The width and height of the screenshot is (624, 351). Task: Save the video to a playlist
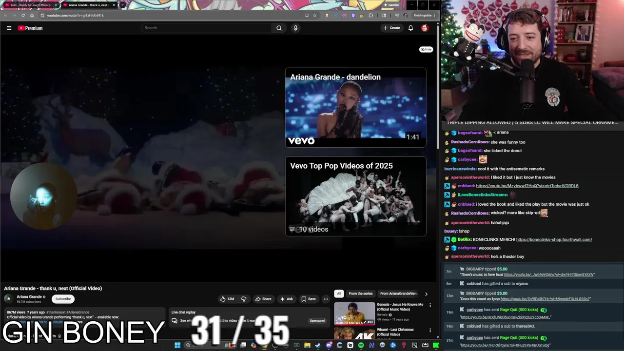[309, 299]
